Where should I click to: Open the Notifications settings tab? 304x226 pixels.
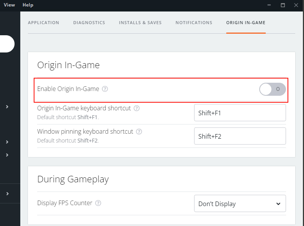click(x=194, y=23)
